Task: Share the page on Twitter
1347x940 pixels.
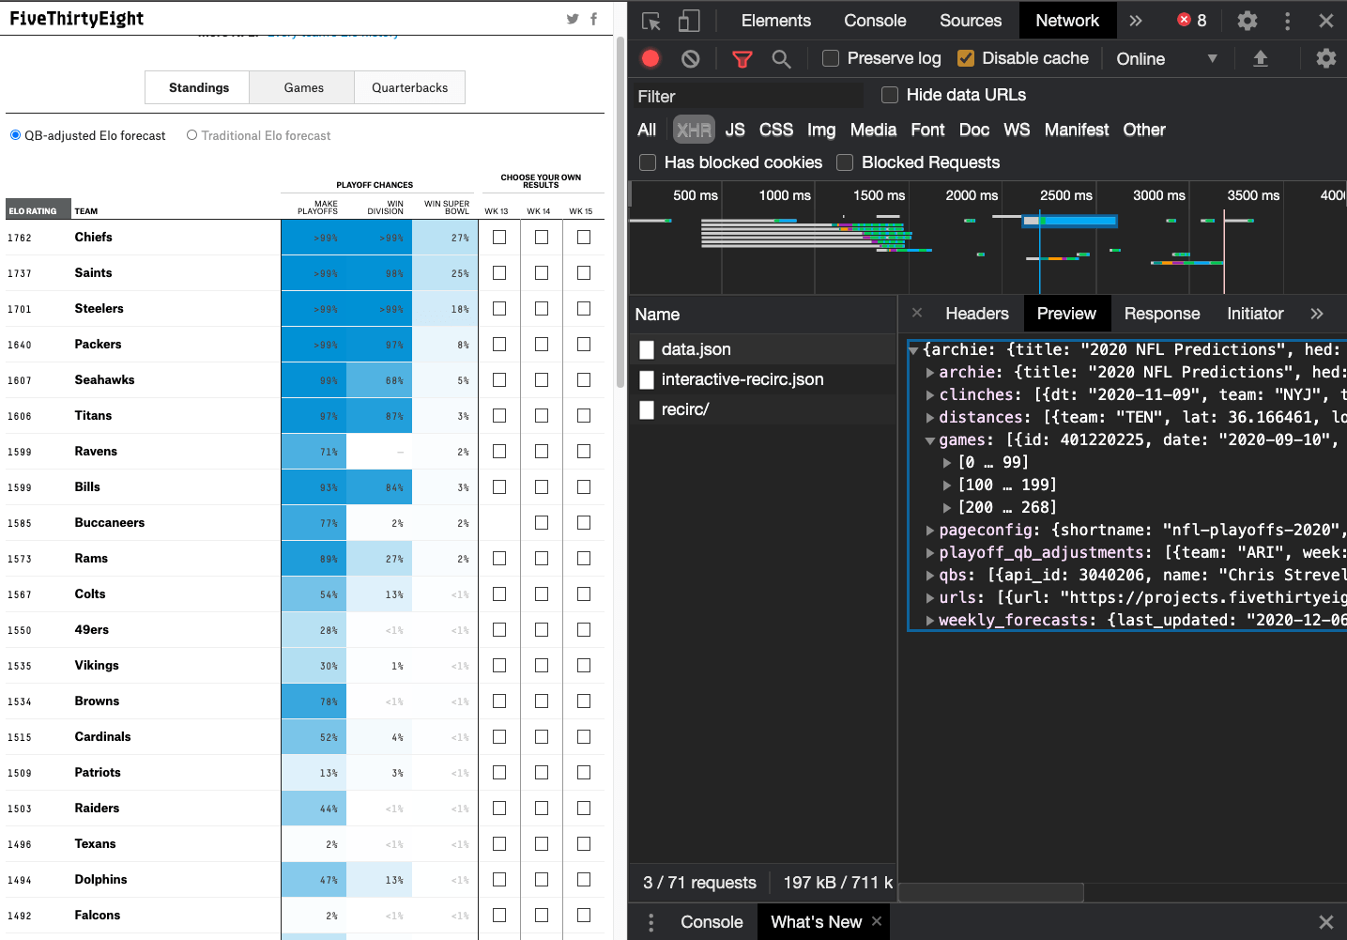Action: [574, 19]
